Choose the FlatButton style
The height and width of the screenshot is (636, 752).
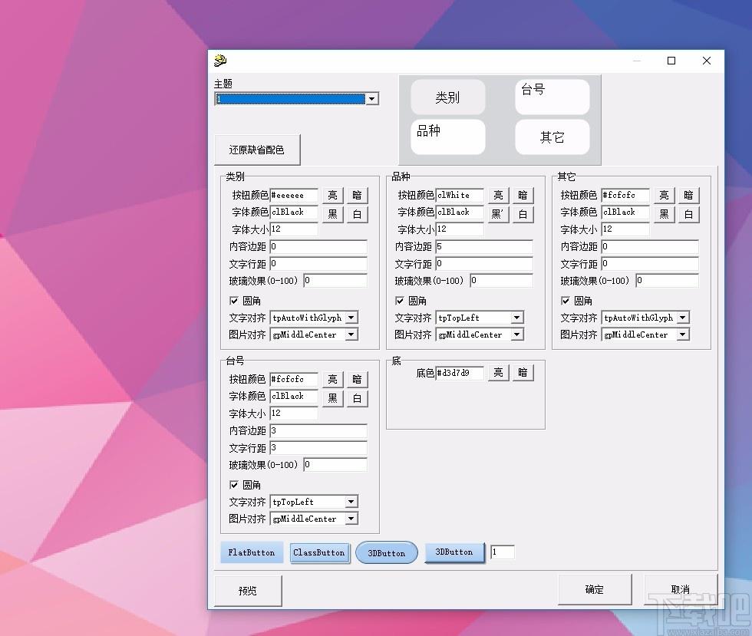(x=252, y=552)
